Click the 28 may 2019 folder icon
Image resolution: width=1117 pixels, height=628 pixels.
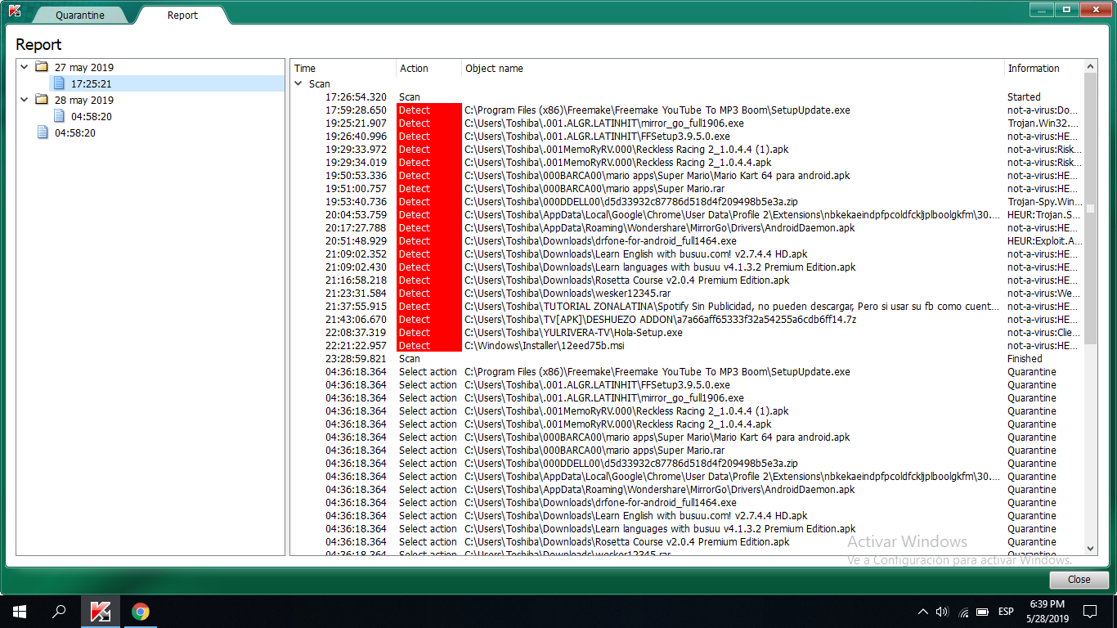point(42,100)
